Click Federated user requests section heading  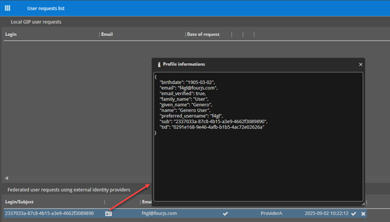69,190
